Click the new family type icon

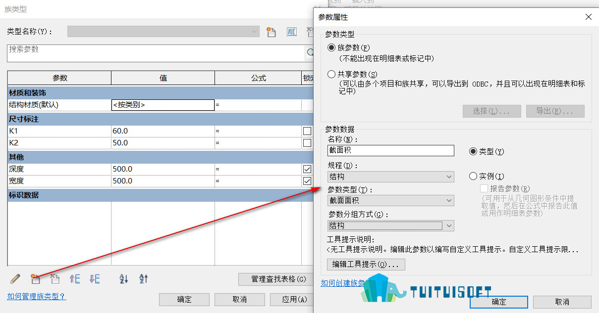pos(271,32)
